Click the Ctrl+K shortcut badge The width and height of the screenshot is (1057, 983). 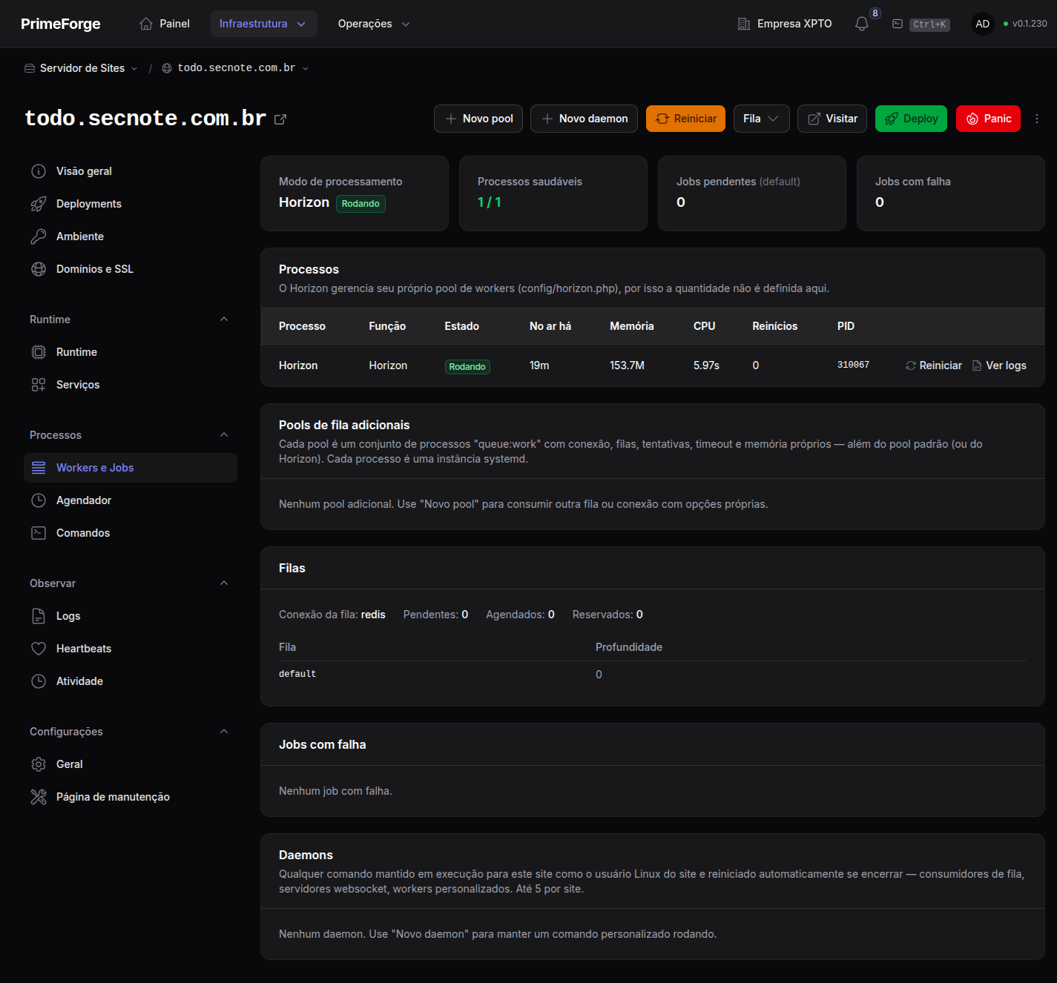929,24
